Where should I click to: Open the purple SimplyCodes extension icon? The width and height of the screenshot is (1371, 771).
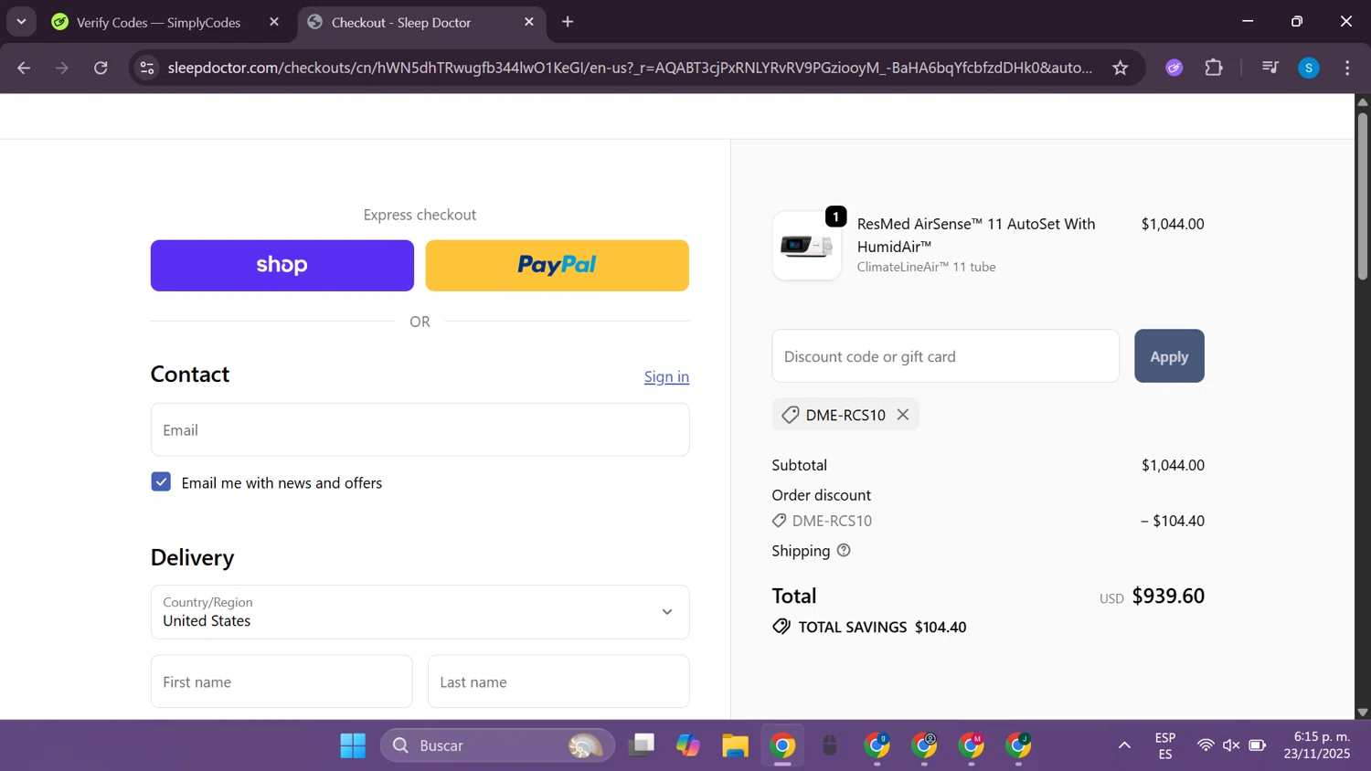click(x=1174, y=68)
